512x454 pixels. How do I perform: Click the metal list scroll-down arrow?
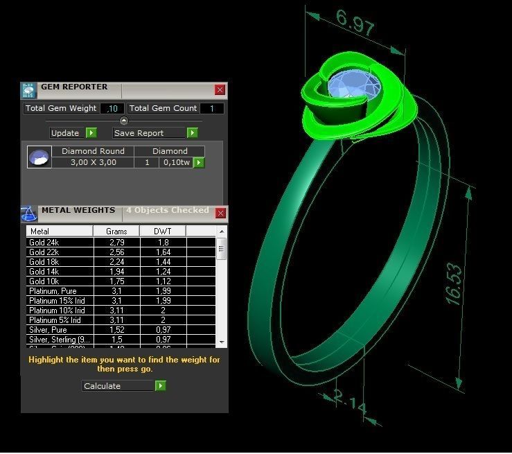(222, 342)
